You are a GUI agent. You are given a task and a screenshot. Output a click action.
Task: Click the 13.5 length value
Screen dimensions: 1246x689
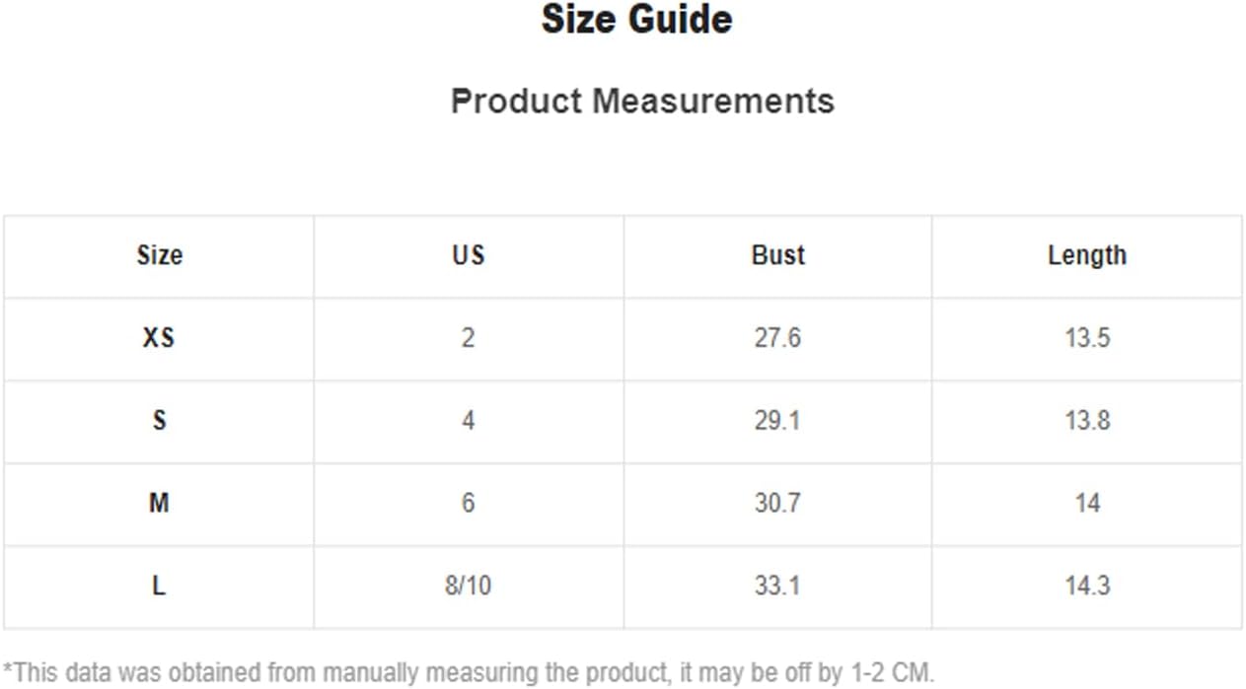pyautogui.click(x=1087, y=338)
